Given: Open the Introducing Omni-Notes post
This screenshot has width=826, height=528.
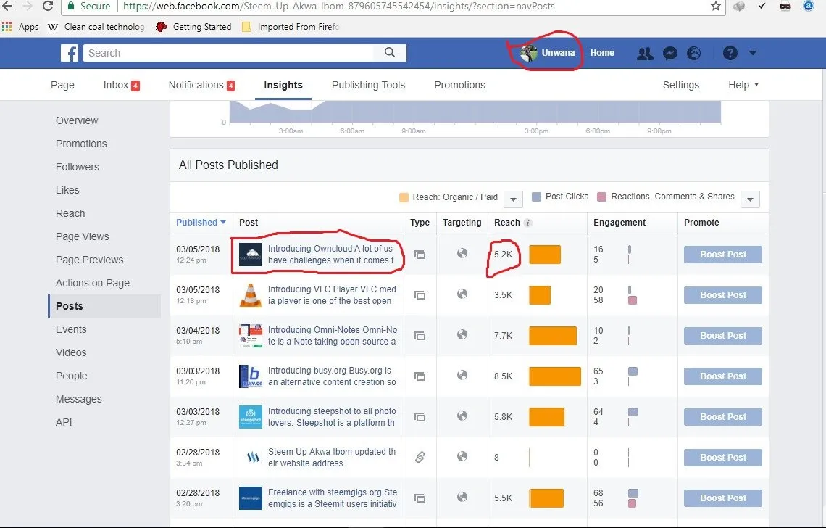Looking at the screenshot, I should [333, 336].
